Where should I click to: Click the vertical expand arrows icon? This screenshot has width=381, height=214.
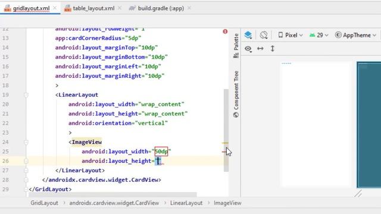[273, 49]
